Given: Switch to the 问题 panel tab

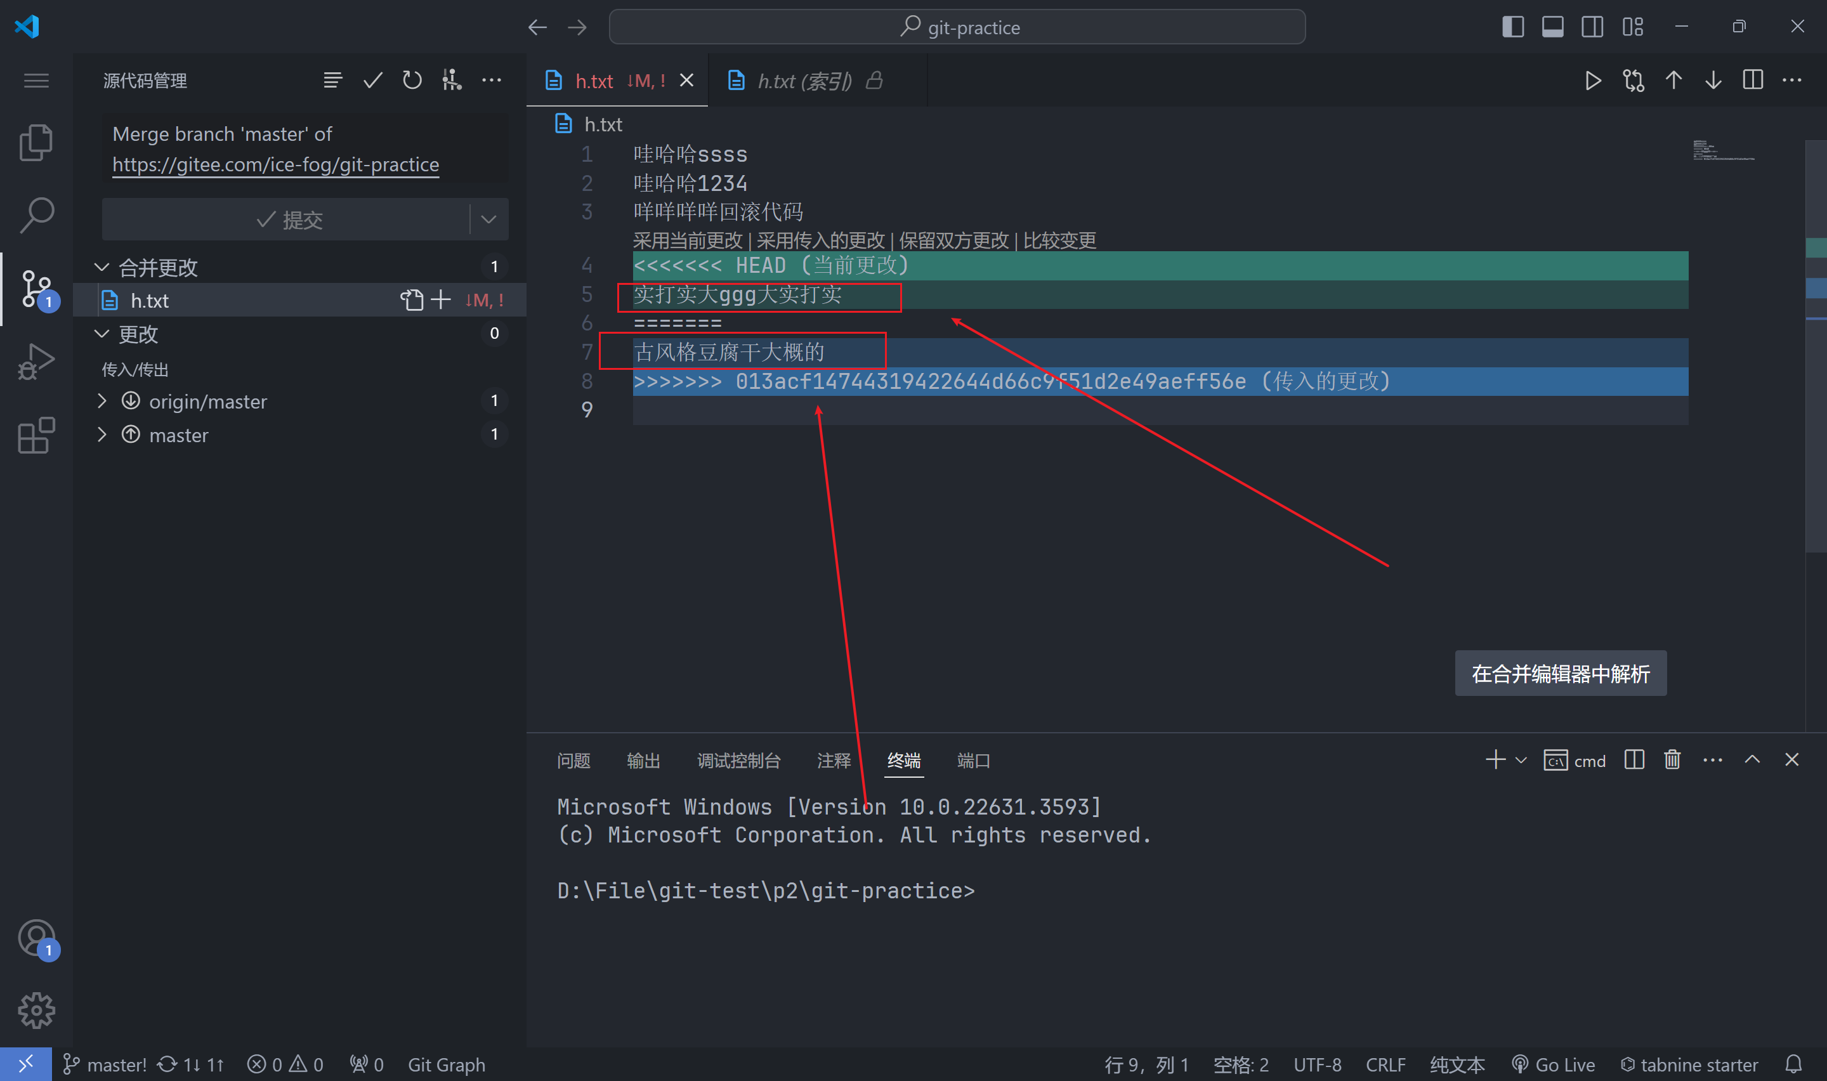Looking at the screenshot, I should point(573,761).
